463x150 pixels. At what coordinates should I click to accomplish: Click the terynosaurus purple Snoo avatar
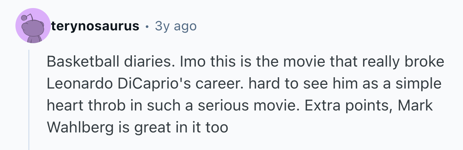coord(33,26)
